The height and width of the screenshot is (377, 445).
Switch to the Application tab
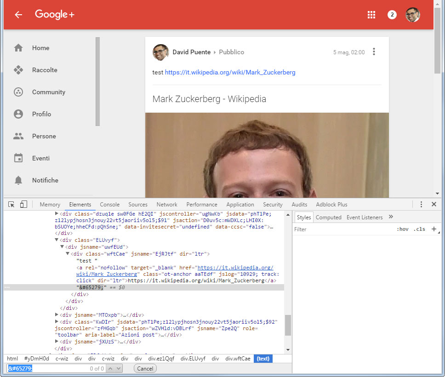(240, 205)
